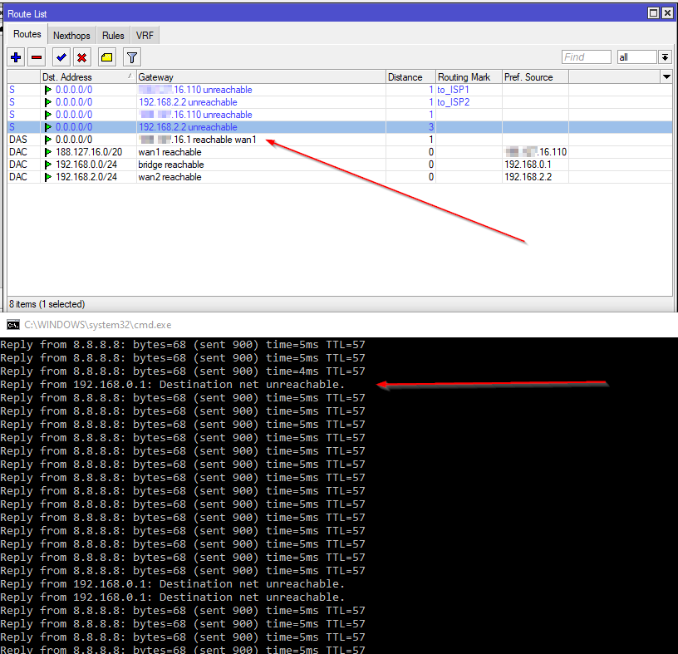Click into the Find search field
Screen dimensions: 678x654
[x=587, y=57]
